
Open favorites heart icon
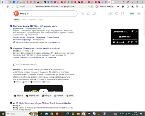[117, 14]
